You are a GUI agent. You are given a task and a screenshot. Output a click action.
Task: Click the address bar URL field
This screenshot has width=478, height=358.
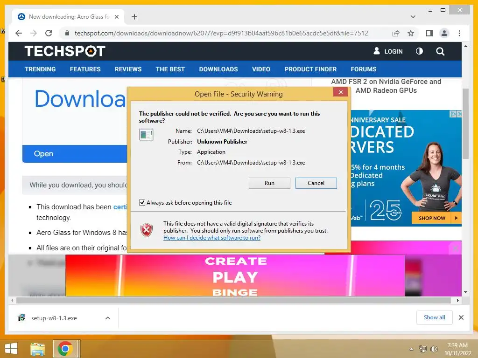pos(221,33)
